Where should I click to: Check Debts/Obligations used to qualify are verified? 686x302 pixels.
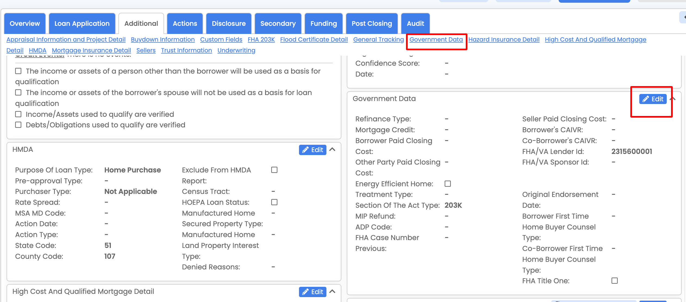tap(18, 125)
